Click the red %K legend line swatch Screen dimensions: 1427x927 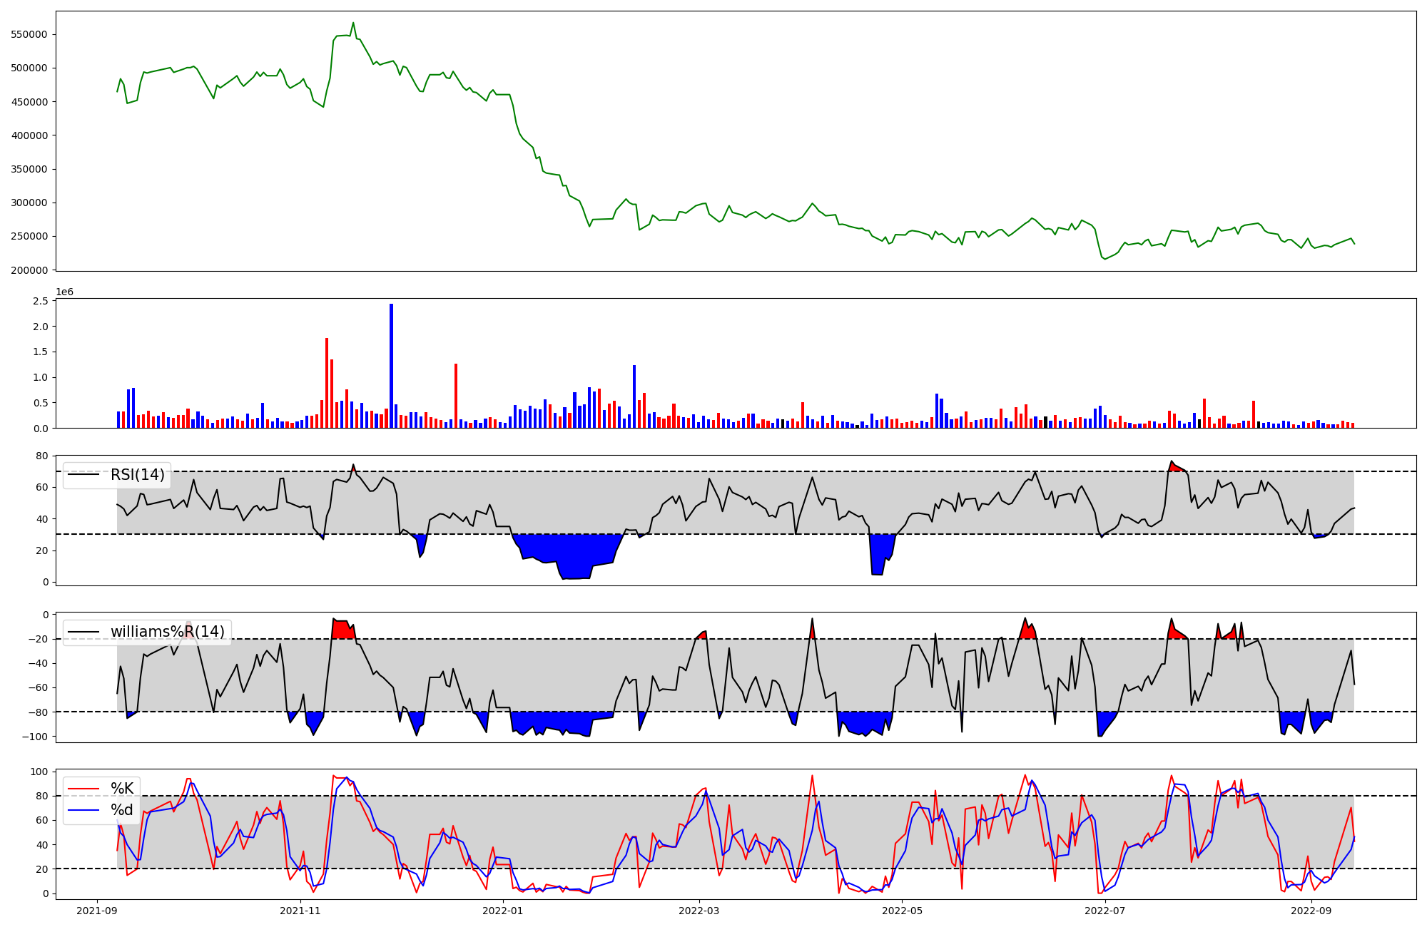tap(83, 789)
